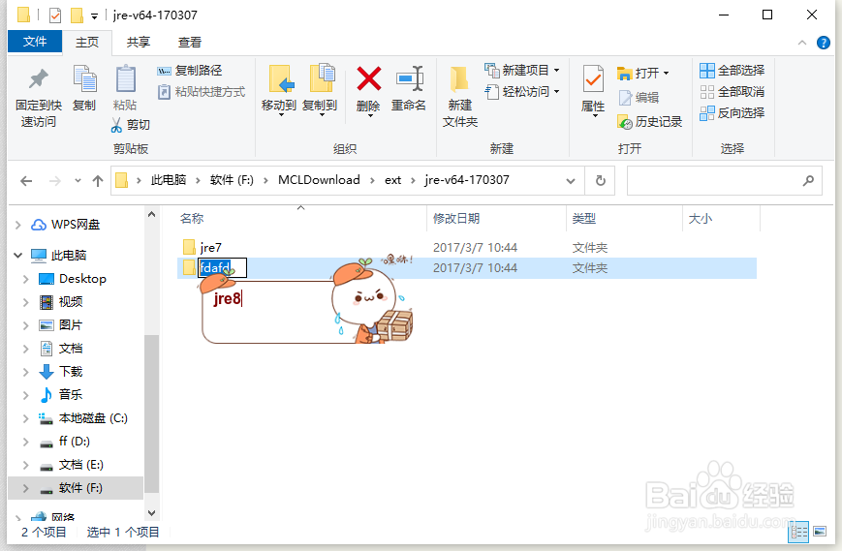Expand ff (D:) drive chevron

pos(25,442)
